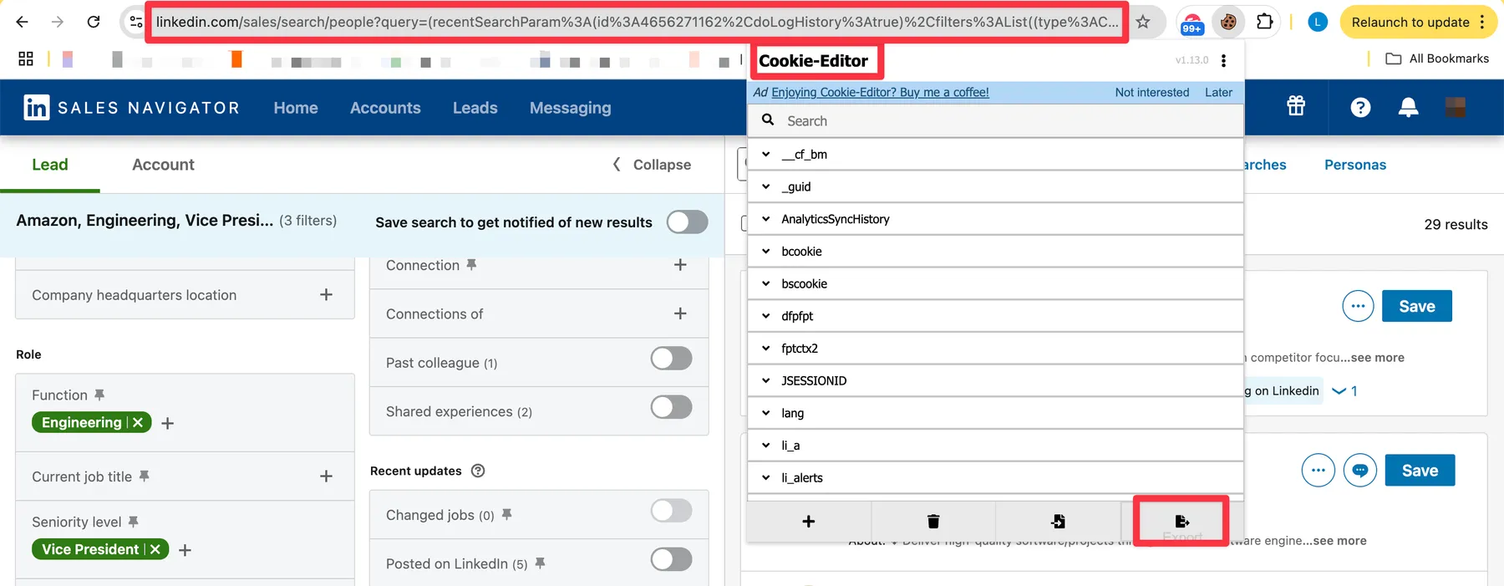The width and height of the screenshot is (1504, 586).
Task: Open notifications bell in Sales Navigator
Action: pos(1408,107)
